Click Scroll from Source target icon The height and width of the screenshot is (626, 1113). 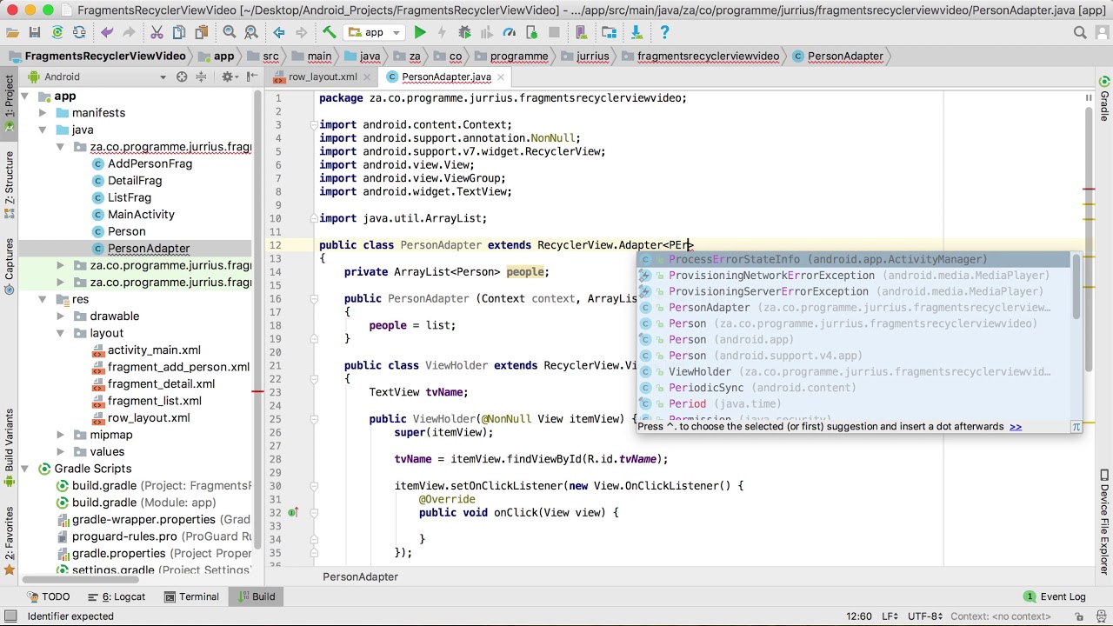point(182,77)
